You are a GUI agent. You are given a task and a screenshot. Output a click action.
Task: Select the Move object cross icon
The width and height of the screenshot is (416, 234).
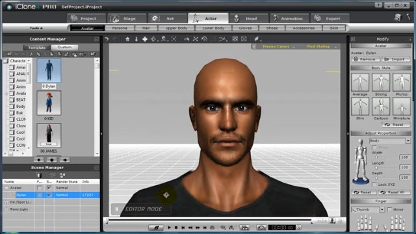144,39
